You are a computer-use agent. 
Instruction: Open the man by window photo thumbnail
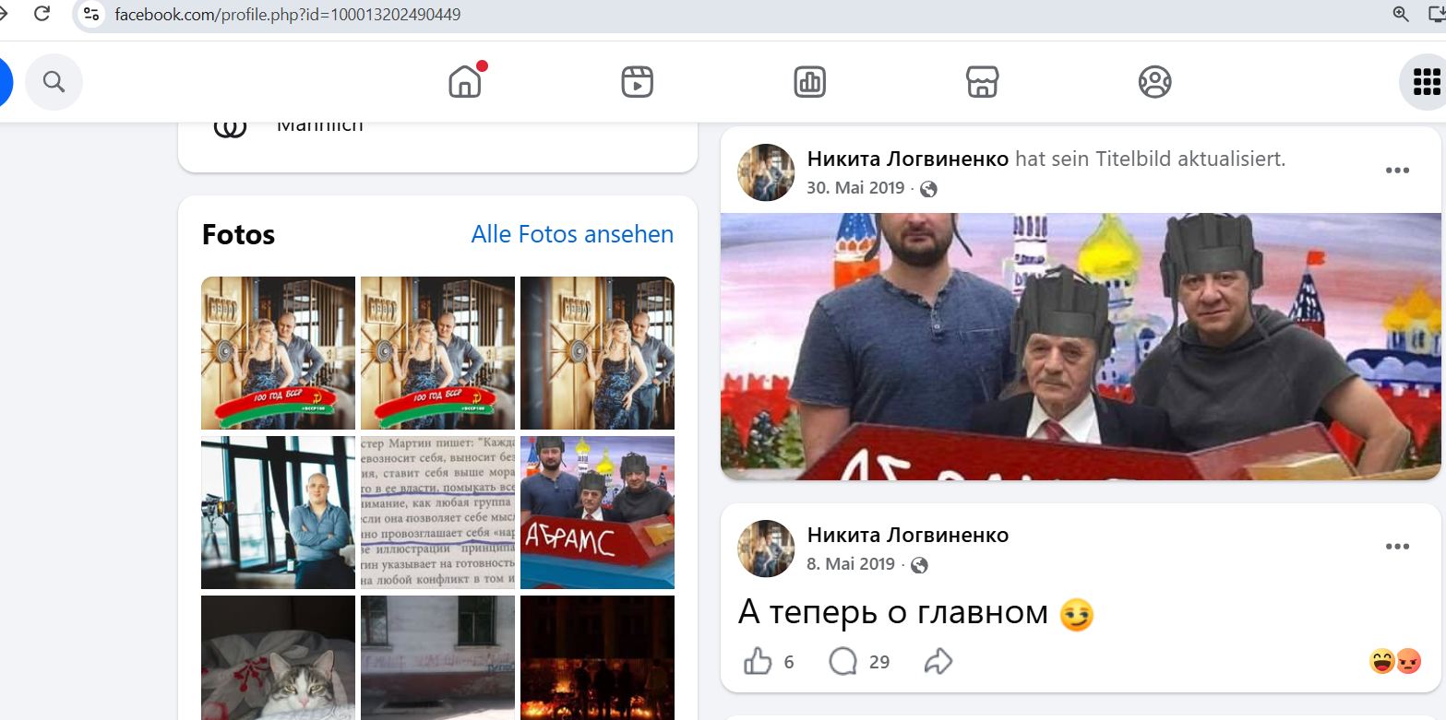278,513
